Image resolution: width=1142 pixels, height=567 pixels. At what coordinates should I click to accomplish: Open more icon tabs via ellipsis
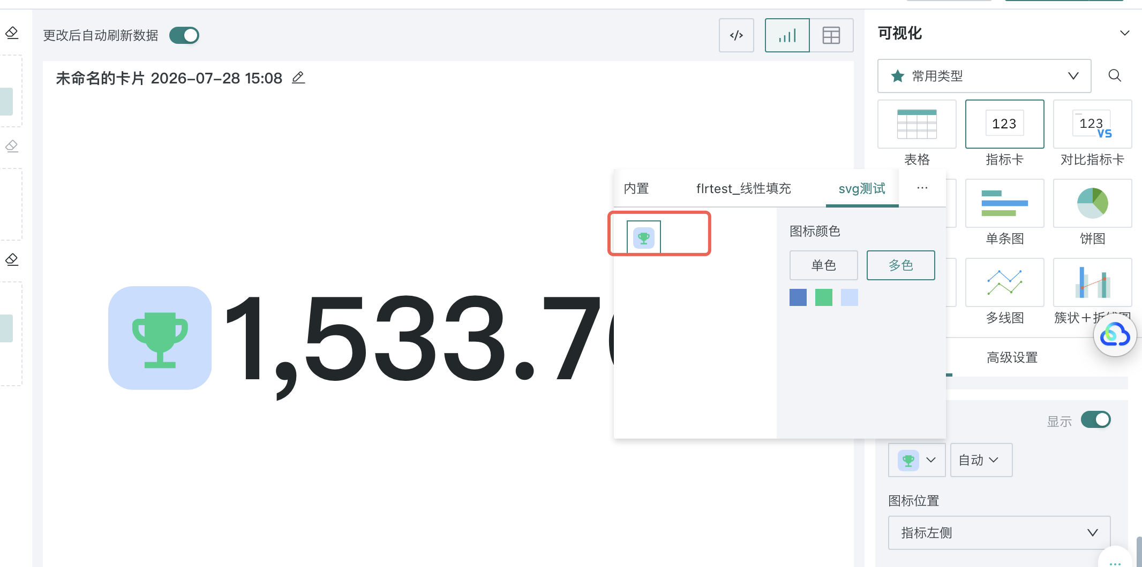pyautogui.click(x=922, y=188)
